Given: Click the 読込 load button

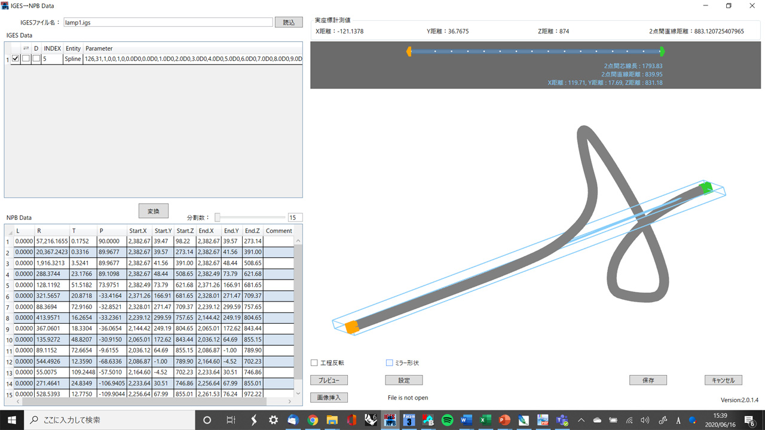Looking at the screenshot, I should (x=289, y=22).
